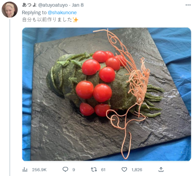This screenshot has height=176, width=194.
Task: Click the view analytics bar chart icon
Action: pos(25,170)
